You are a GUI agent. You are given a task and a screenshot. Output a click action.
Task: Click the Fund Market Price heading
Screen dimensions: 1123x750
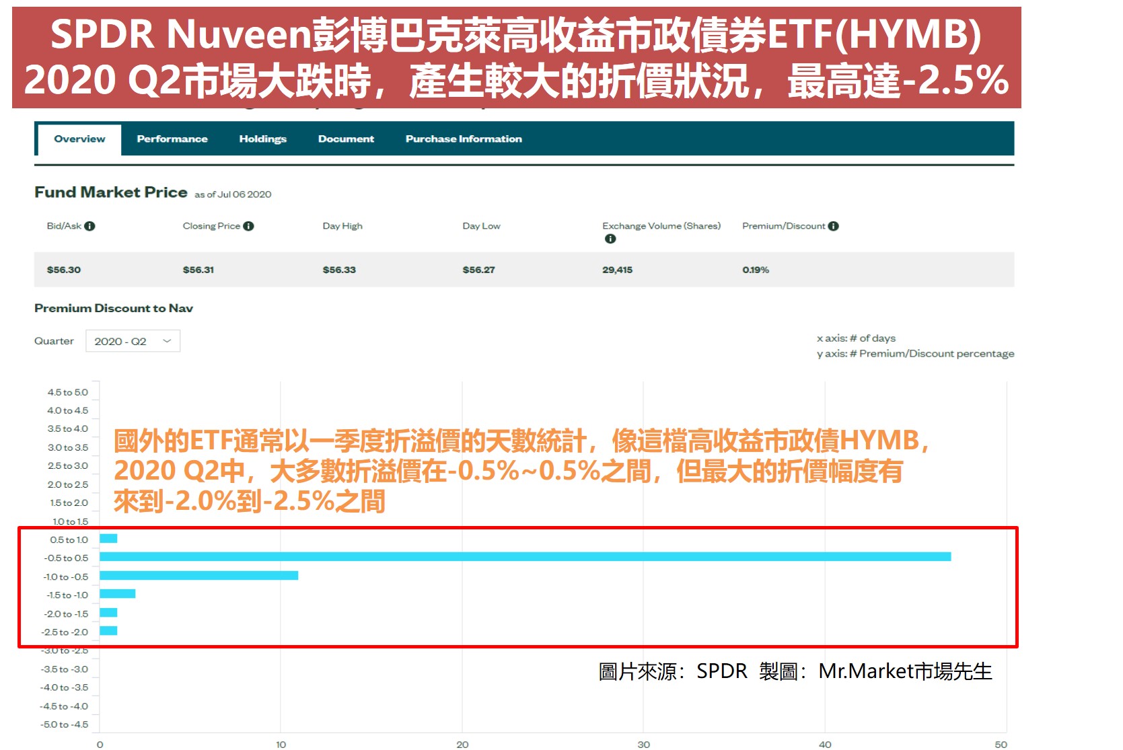[111, 192]
